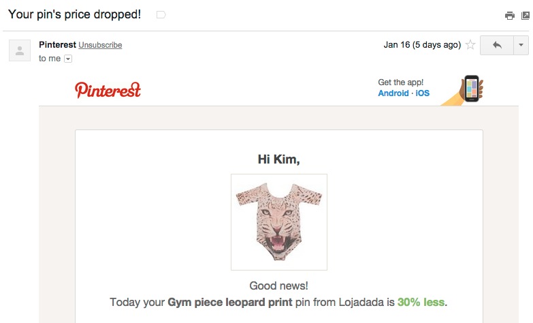
Task: Click the 'Get the app!' text
Action: coord(401,82)
